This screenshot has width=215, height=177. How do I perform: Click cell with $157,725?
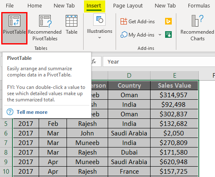pos(174,171)
